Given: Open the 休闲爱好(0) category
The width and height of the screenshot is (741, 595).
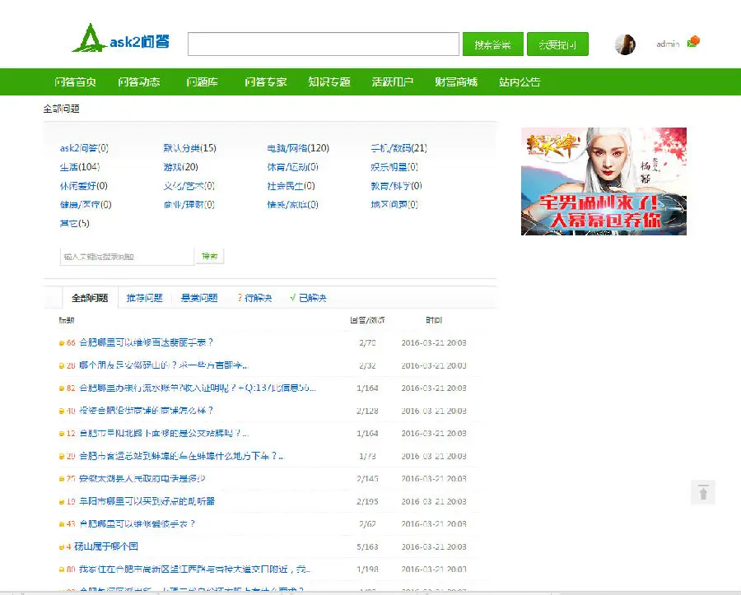Looking at the screenshot, I should [84, 186].
